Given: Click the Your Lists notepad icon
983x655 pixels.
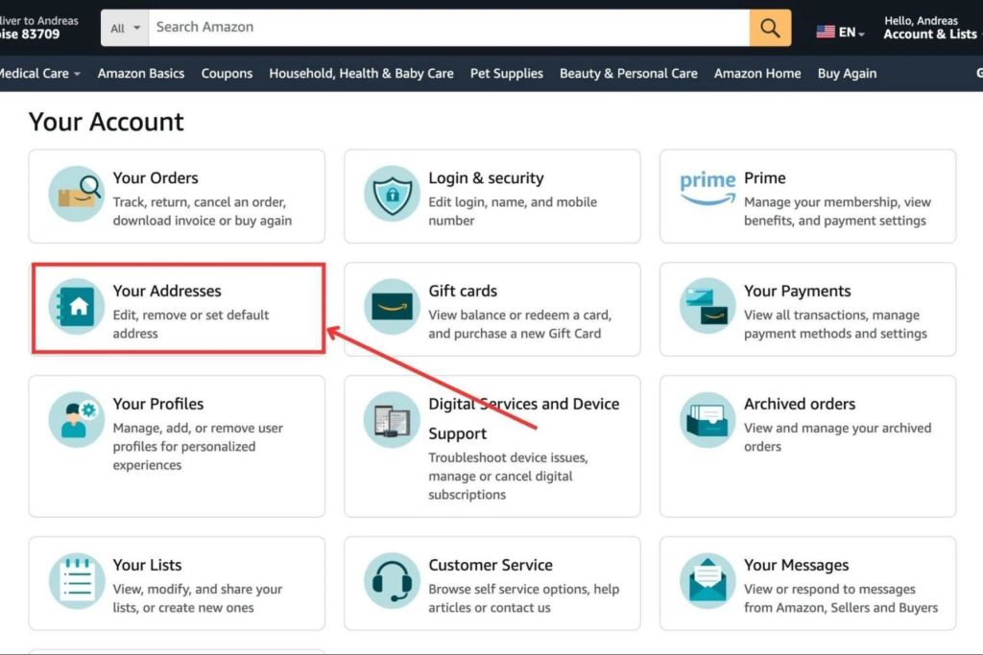Looking at the screenshot, I should (77, 580).
